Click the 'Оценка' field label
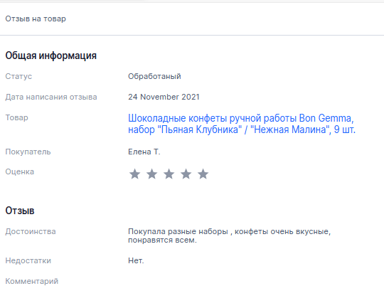The image size is (384, 291). (x=20, y=171)
